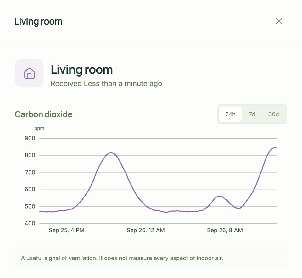Image resolution: width=302 pixels, height=278 pixels.
Task: Click the evening CO2 peak above 800 ppm
Action: pos(111,152)
